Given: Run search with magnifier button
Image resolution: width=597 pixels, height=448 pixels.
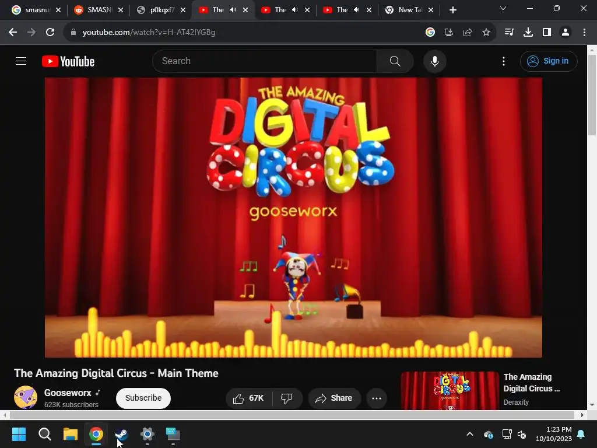Looking at the screenshot, I should [x=395, y=61].
